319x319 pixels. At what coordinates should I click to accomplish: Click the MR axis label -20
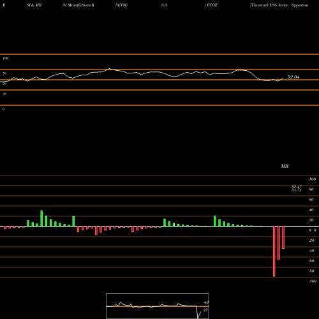(x=311, y=241)
